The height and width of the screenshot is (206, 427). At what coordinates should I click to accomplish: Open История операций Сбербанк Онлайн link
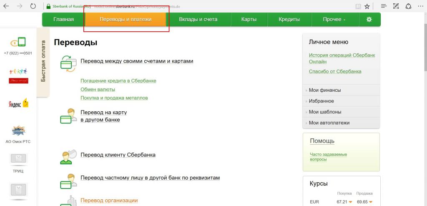click(342, 58)
